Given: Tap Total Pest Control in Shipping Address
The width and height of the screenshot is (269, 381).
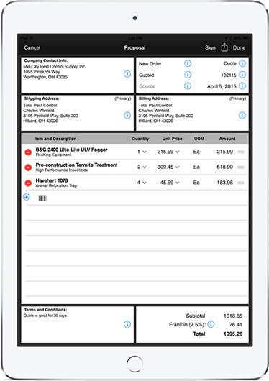Looking at the screenshot, I should pyautogui.click(x=40, y=105).
